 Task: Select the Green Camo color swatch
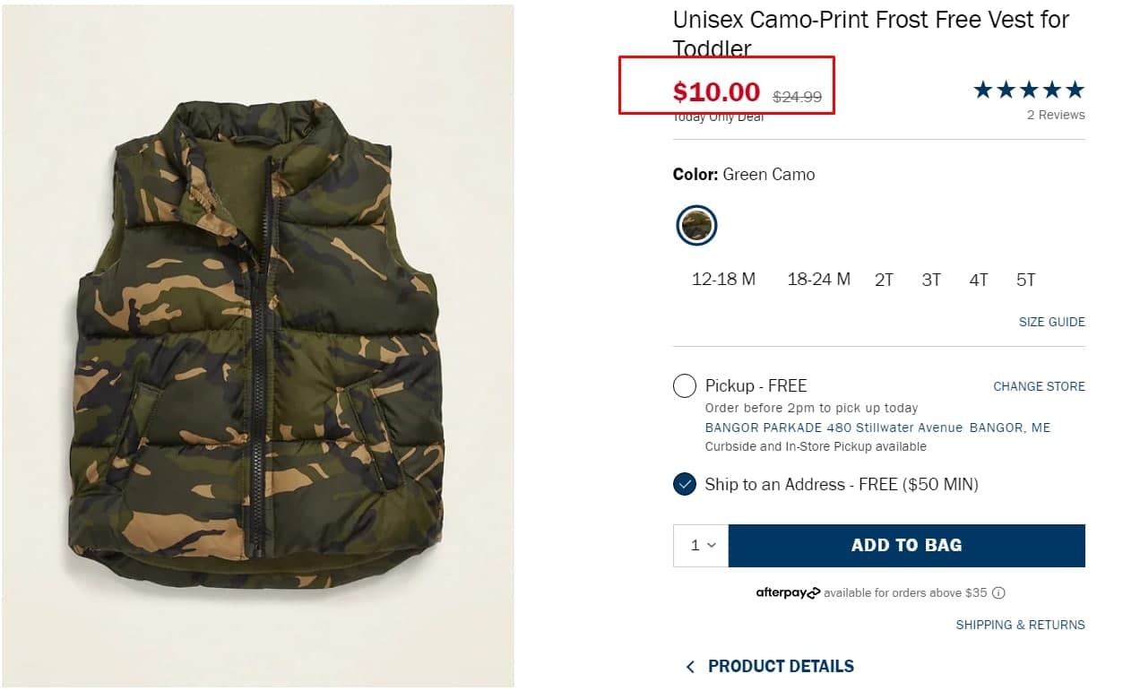coord(696,225)
